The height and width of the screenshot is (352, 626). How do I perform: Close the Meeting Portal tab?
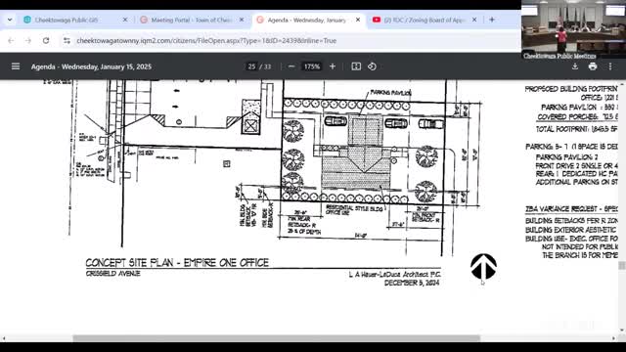tap(242, 20)
